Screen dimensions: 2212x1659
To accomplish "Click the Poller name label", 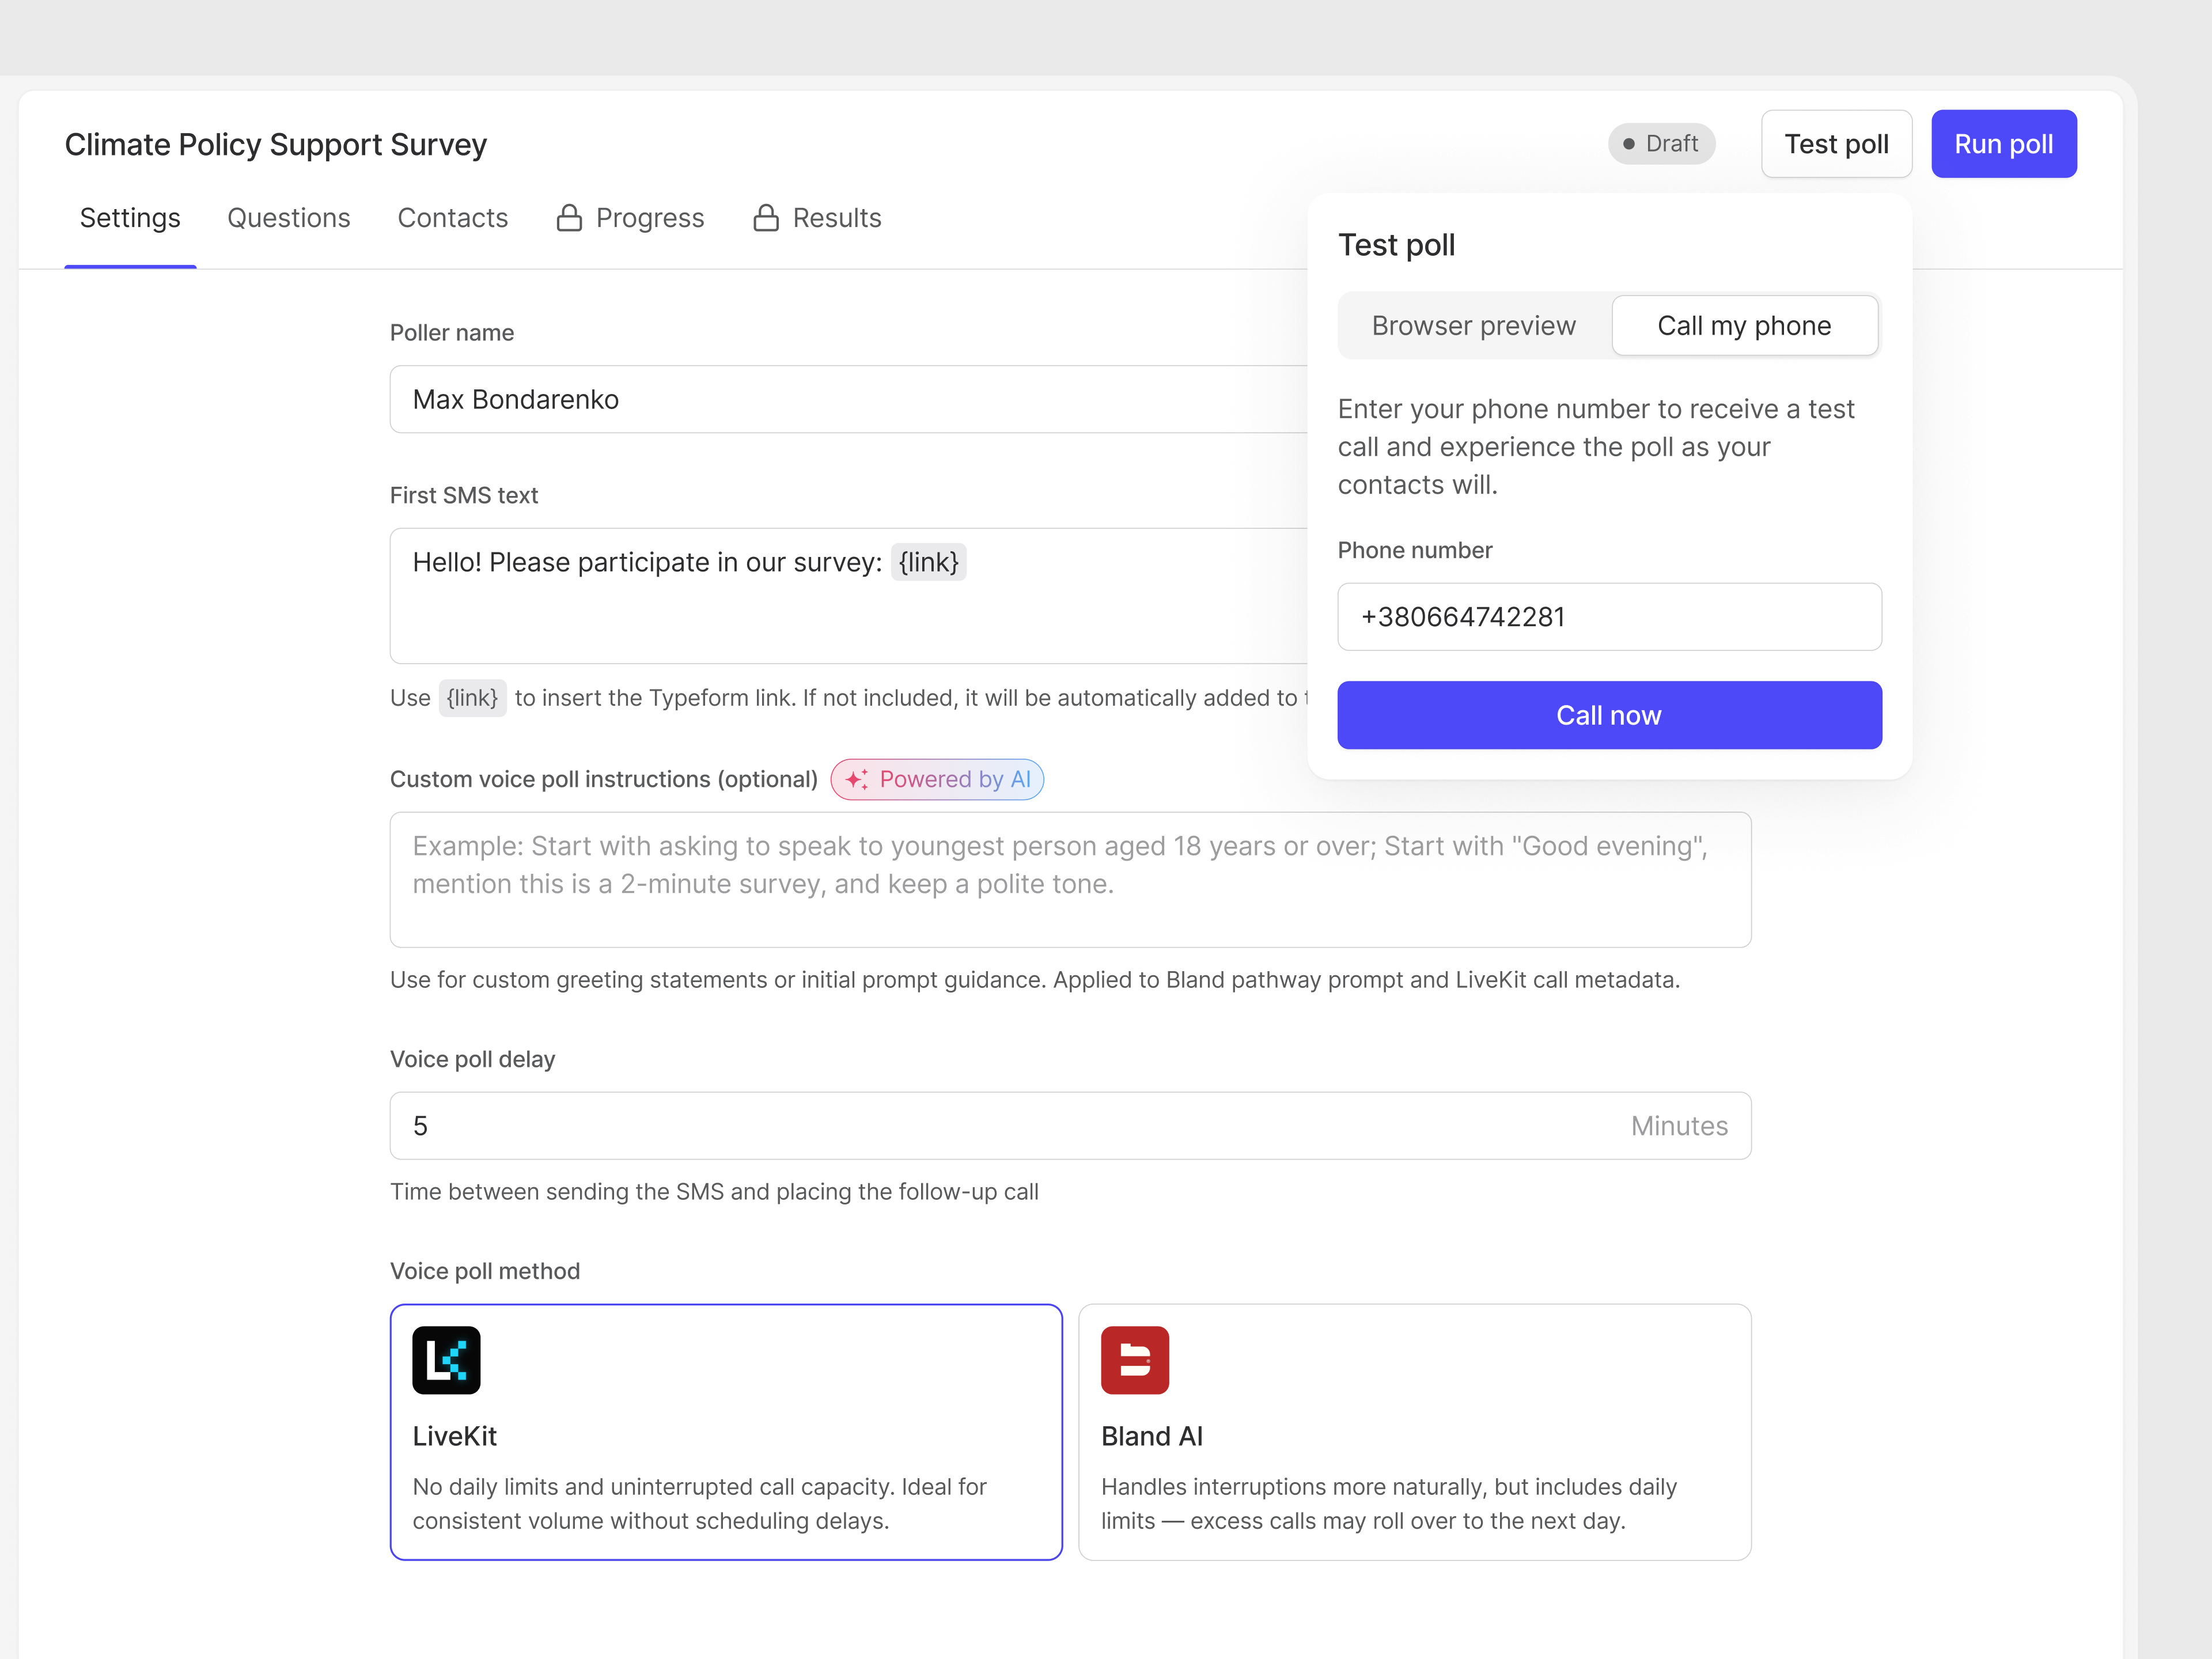I will coord(452,333).
